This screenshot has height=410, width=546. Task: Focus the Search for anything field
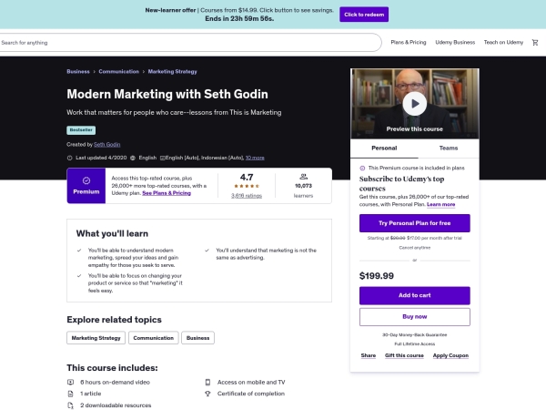182,42
